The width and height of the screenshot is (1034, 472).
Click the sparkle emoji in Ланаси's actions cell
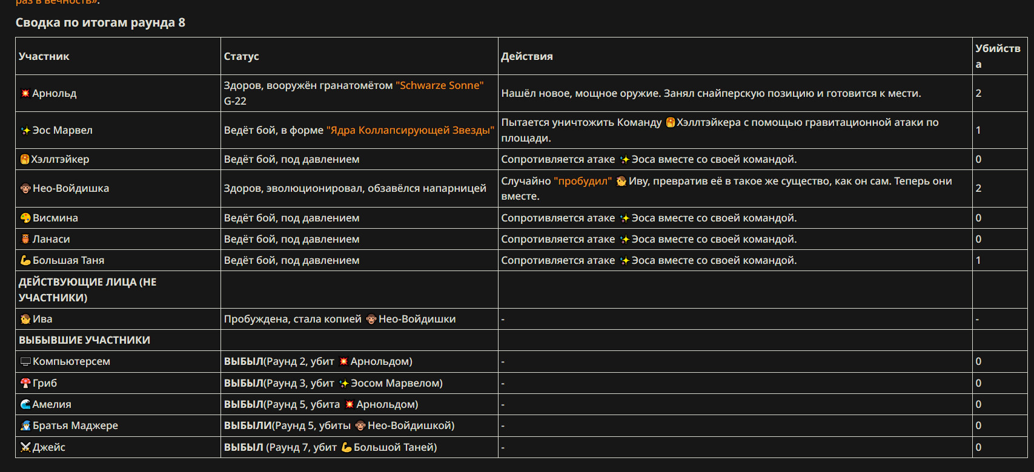(x=625, y=239)
